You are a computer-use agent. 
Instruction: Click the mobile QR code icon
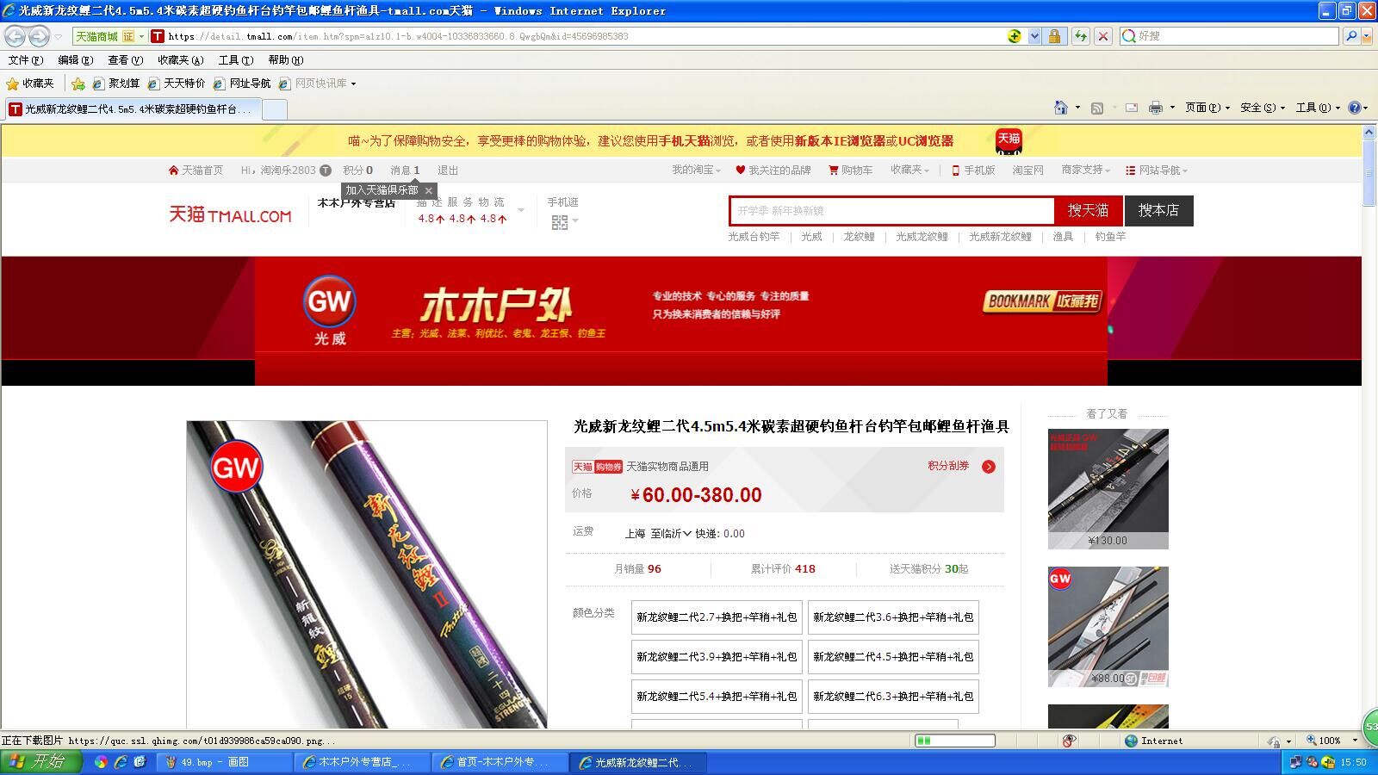pos(560,222)
